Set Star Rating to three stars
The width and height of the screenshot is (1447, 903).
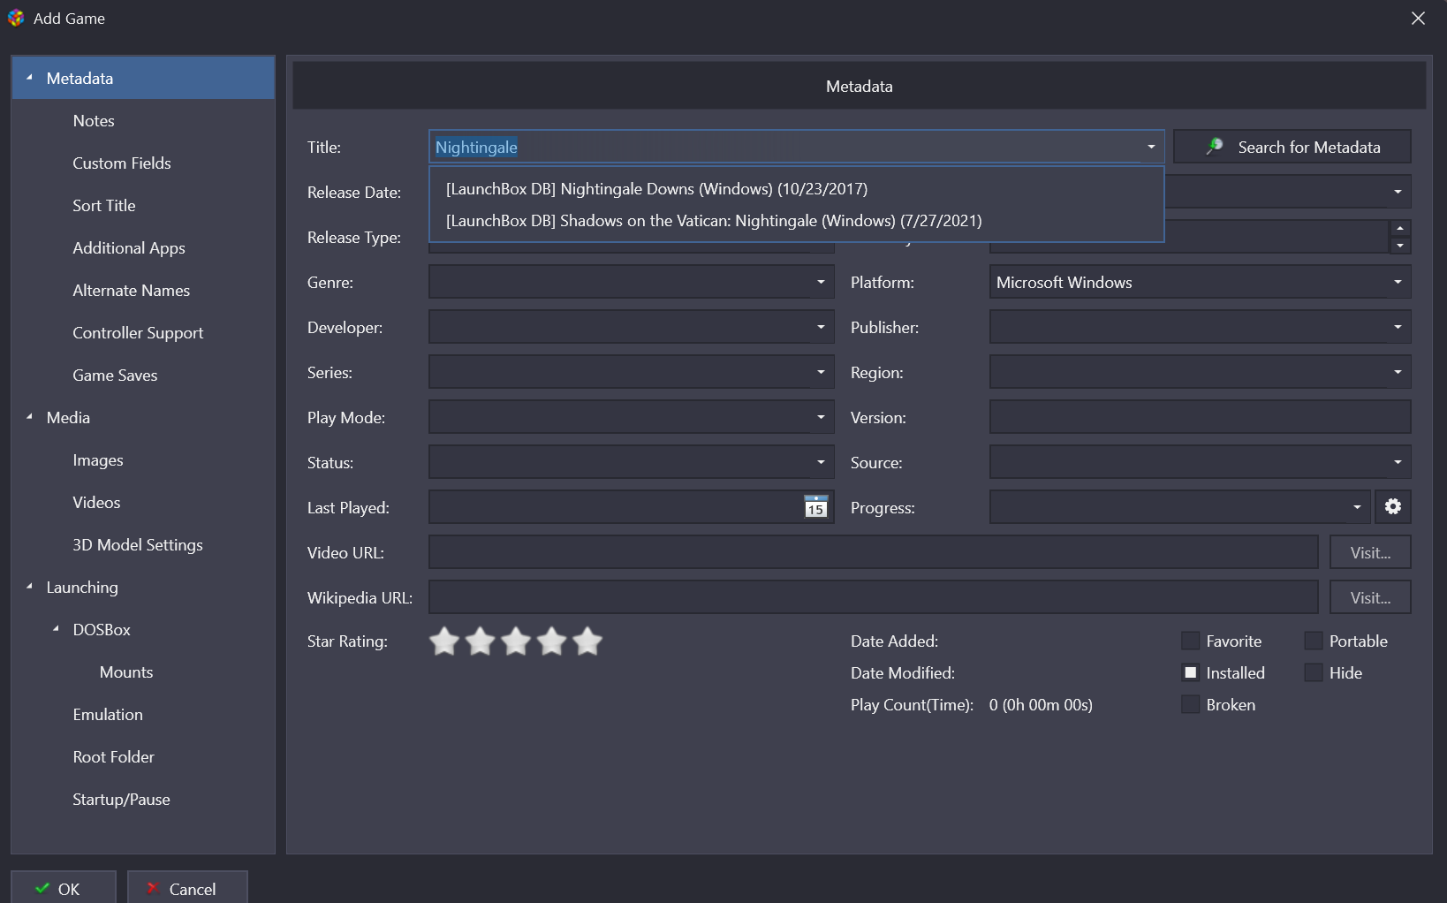point(516,641)
